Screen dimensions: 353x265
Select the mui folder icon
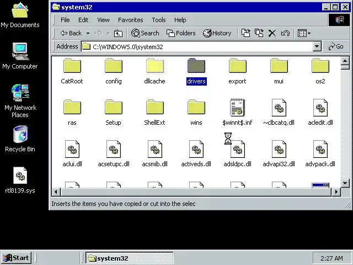coord(279,66)
